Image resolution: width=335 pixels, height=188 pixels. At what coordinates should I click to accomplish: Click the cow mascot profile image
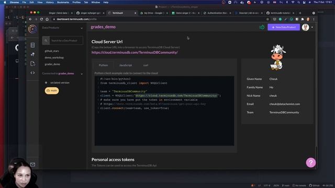[277, 57]
